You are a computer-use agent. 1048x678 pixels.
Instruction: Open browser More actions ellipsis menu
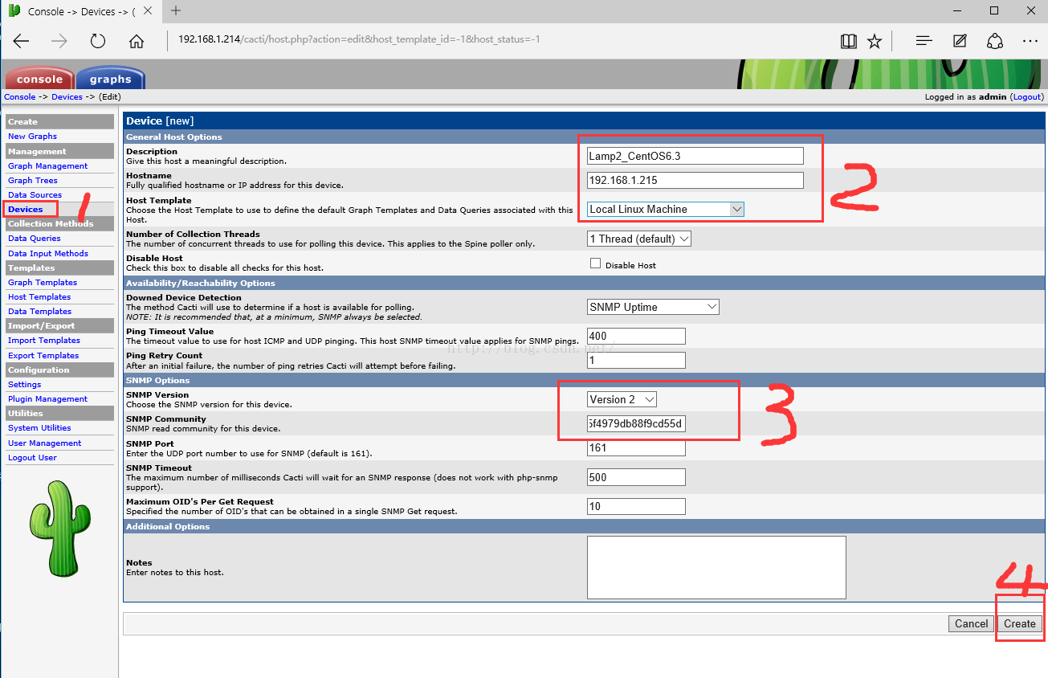click(1030, 41)
